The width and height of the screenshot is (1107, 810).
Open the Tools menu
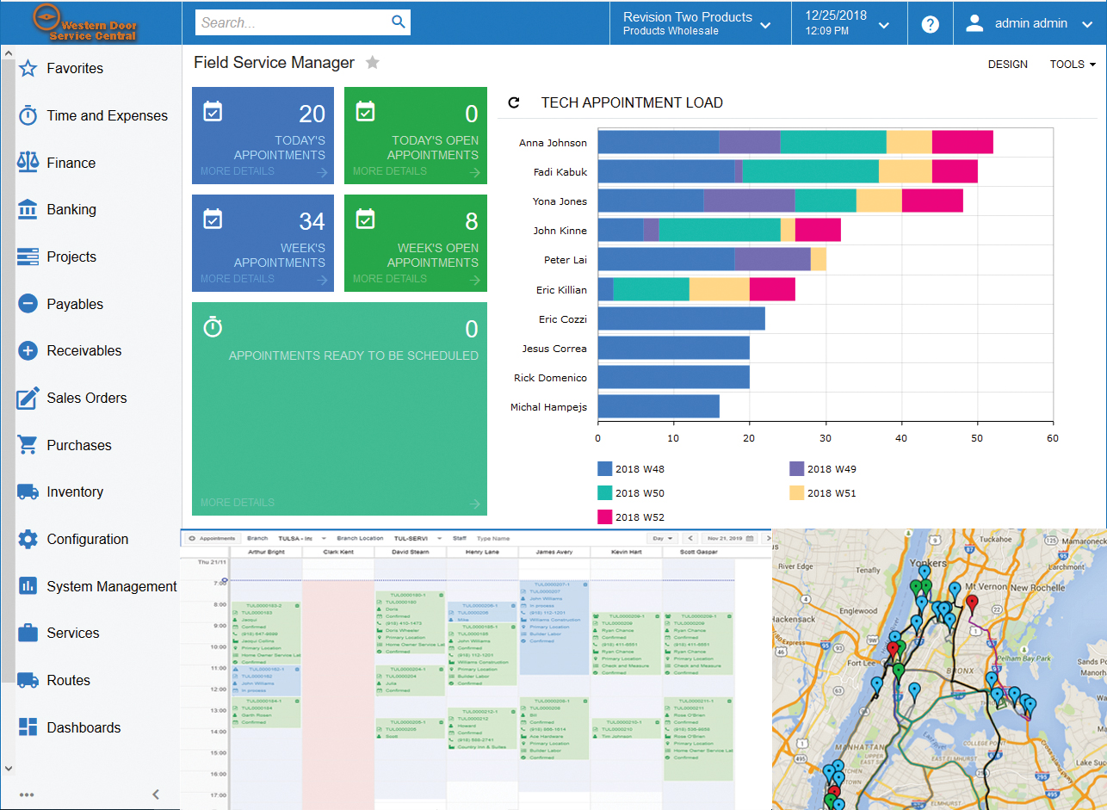pos(1072,65)
